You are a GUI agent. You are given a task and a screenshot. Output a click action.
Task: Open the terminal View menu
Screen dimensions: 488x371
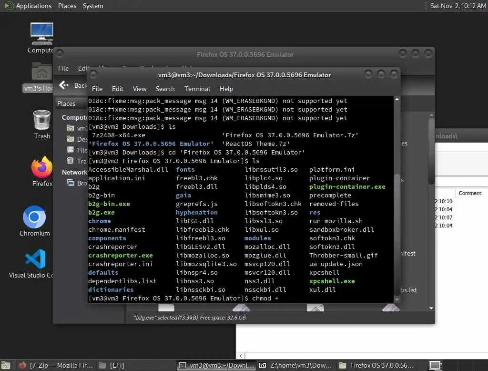point(140,89)
